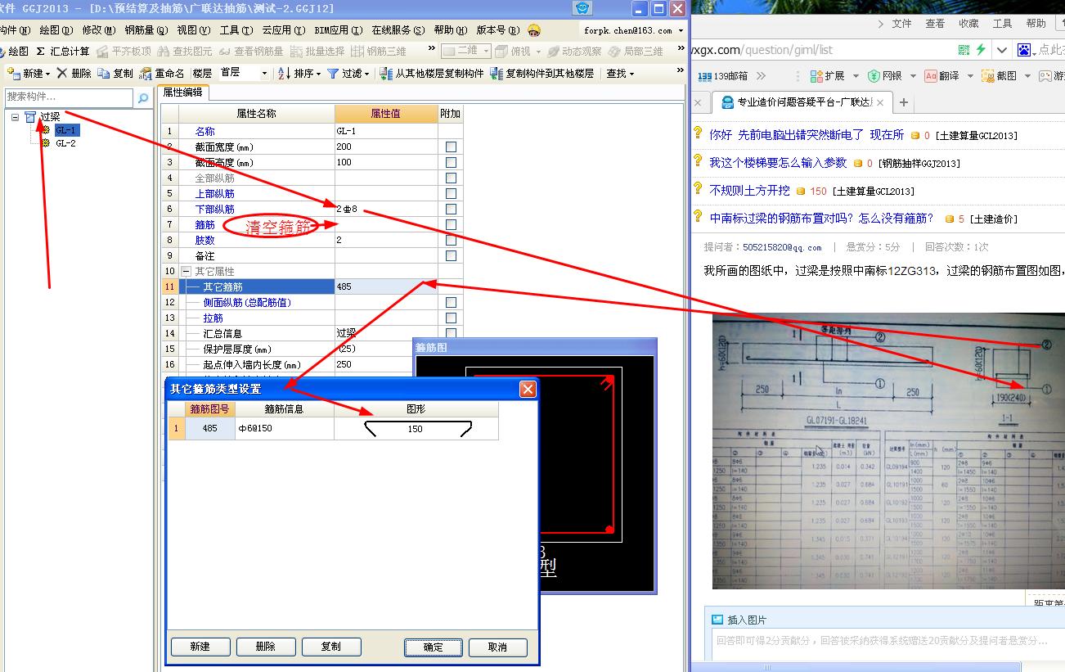The width and height of the screenshot is (1065, 672).
Task: Click the 排序 sort toolbar button
Action: tap(299, 73)
